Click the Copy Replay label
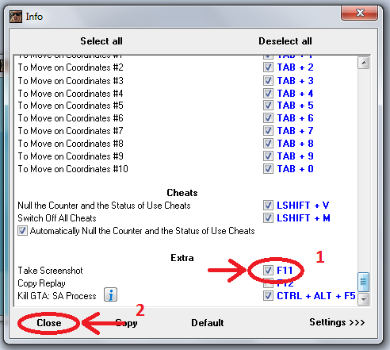Screen dimensions: 390x350 [x=41, y=283]
